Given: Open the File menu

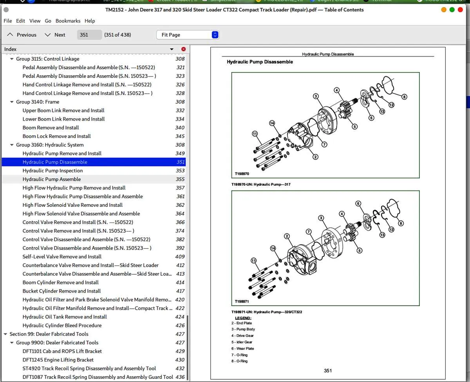Looking at the screenshot, I should (7, 21).
